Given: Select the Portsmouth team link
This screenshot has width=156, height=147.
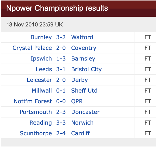Looking at the screenshot, I should (36, 112).
